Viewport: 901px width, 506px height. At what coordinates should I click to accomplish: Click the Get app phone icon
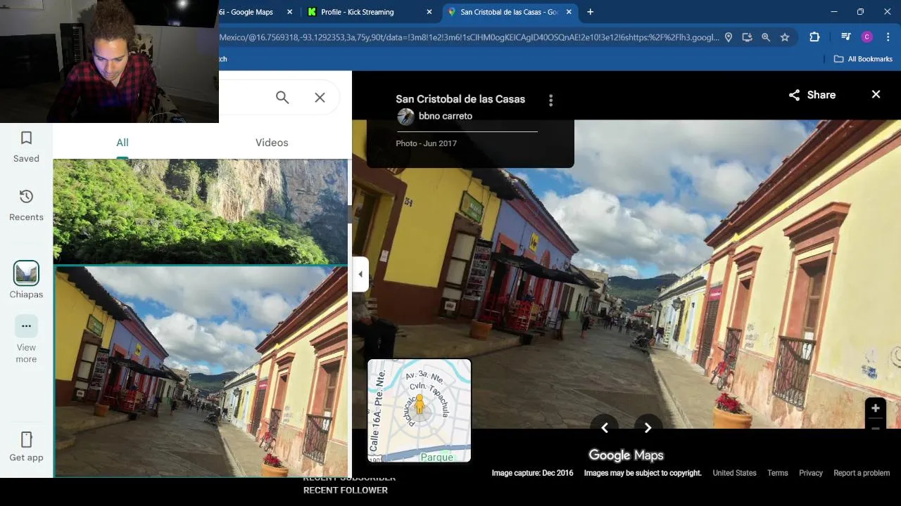pos(26,440)
